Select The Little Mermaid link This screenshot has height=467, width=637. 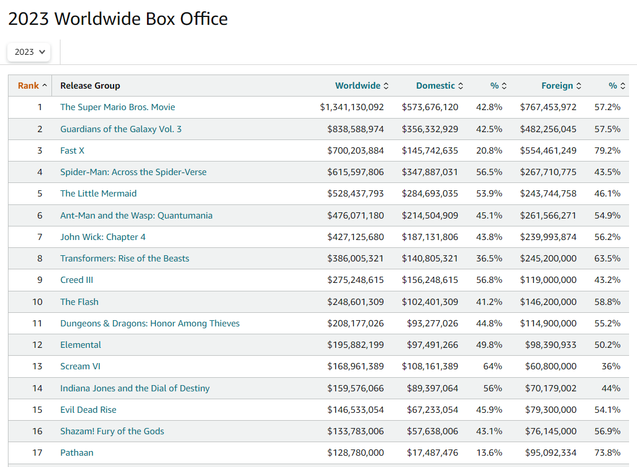point(98,194)
